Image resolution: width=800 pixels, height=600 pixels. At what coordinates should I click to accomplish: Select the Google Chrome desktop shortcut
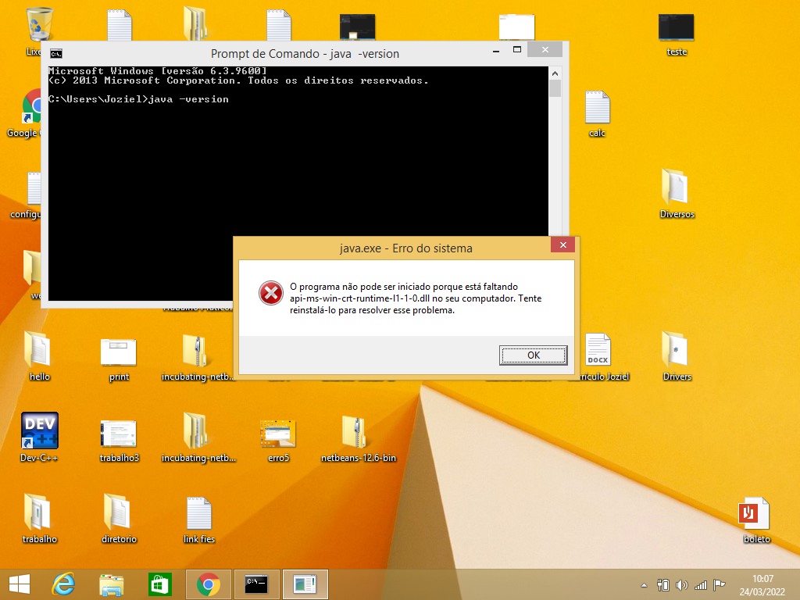(x=23, y=113)
